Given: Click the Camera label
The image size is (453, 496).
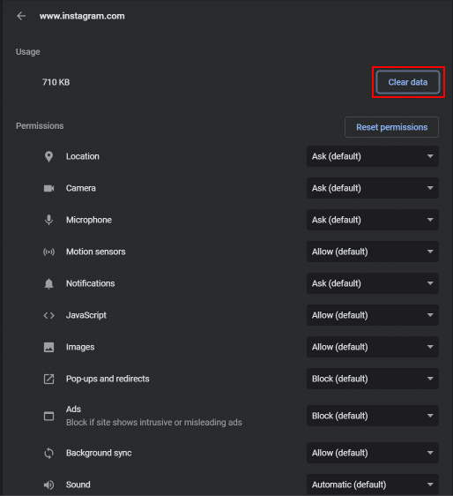Looking at the screenshot, I should pos(81,188).
